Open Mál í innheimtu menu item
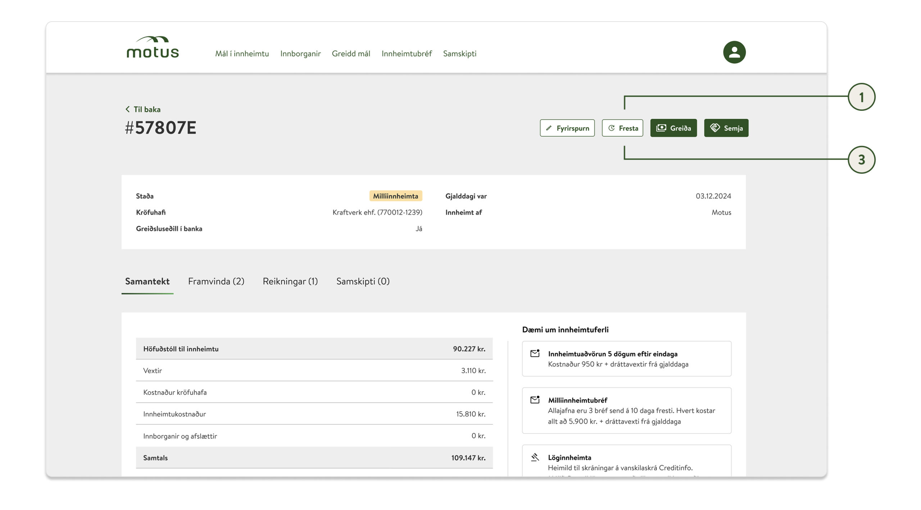This screenshot has height=510, width=921. 242,54
